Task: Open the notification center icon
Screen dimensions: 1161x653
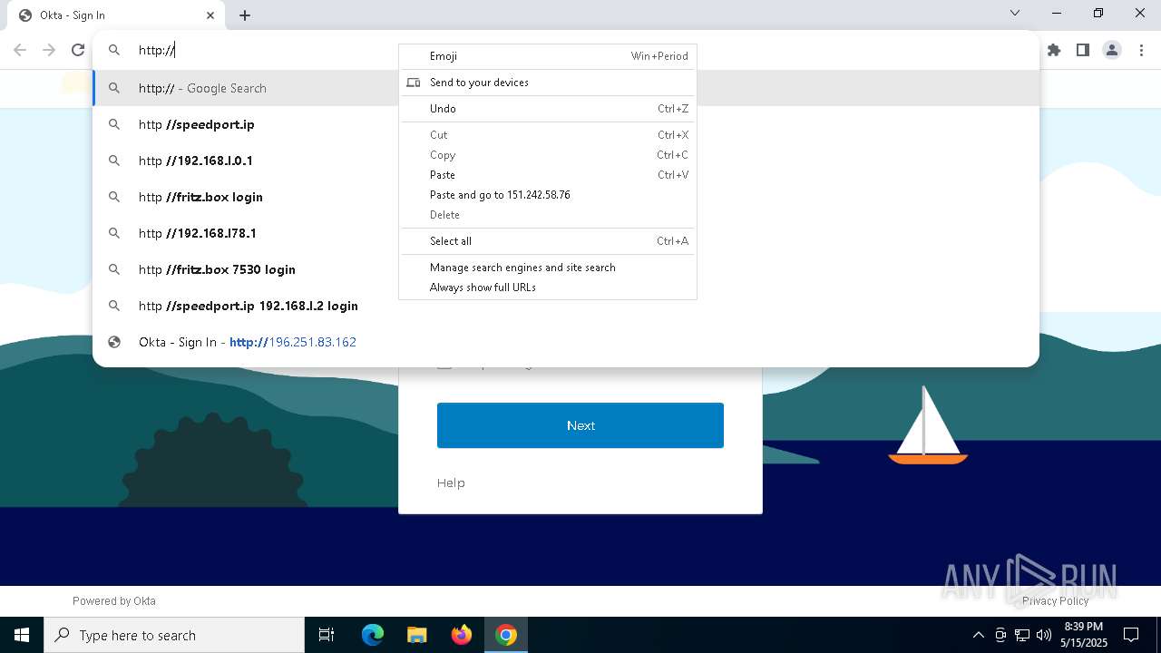Action: (1131, 635)
